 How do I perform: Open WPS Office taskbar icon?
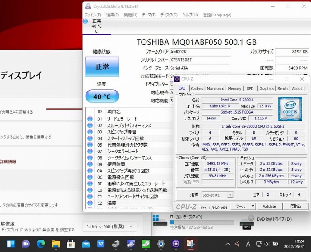click(x=101, y=244)
